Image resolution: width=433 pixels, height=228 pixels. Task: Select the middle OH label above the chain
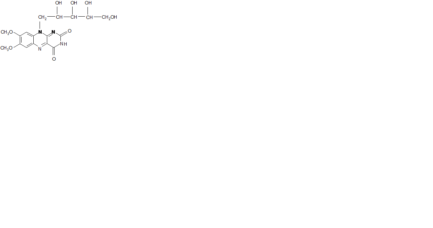tap(74, 3)
